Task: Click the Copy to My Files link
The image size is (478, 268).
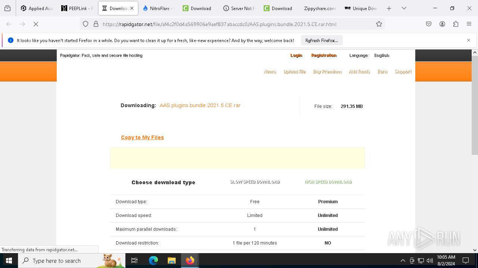Action: click(142, 137)
